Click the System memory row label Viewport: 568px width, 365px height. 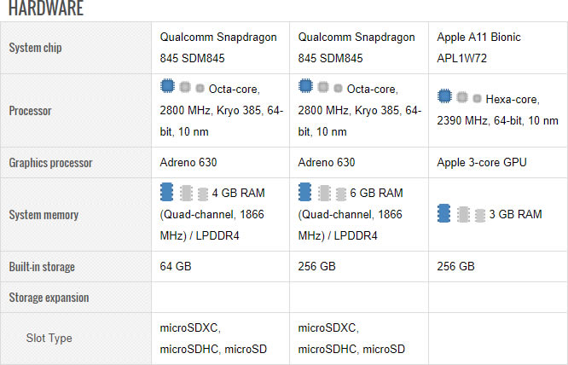43,215
